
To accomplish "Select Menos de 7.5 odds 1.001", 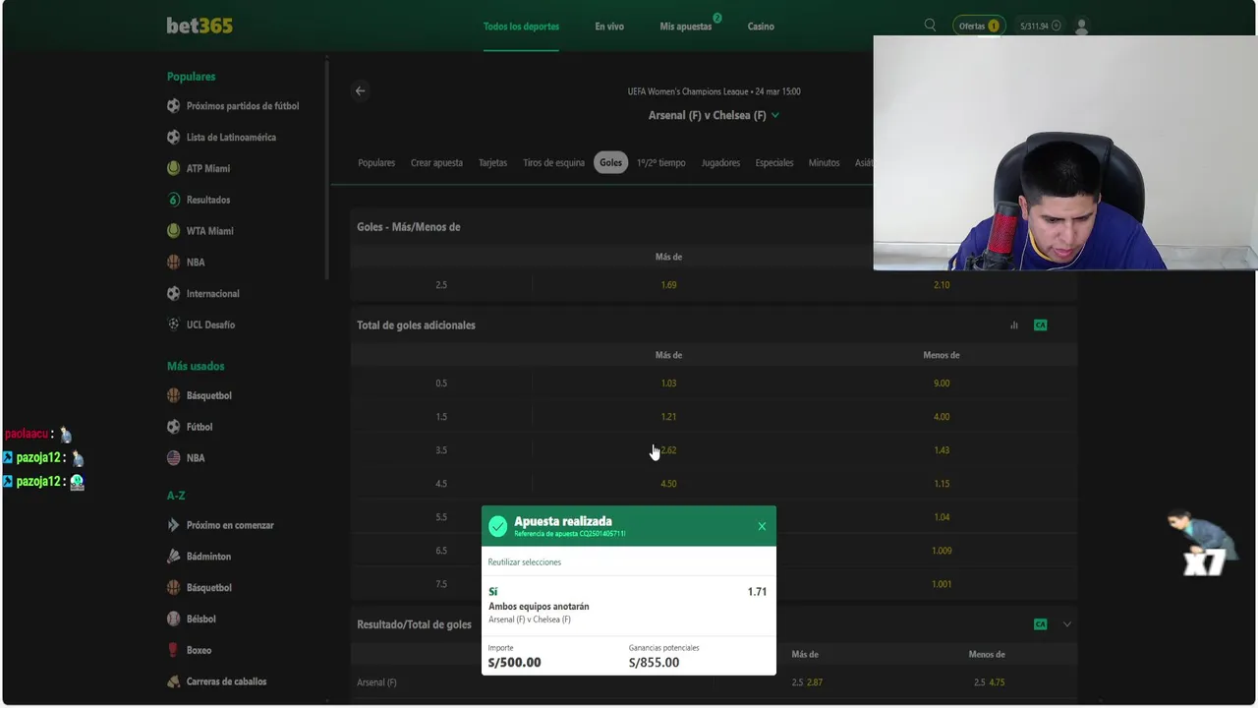I will coord(942,584).
